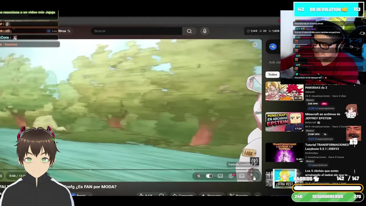Open options menu for Los 5 clichés video

click(355, 171)
